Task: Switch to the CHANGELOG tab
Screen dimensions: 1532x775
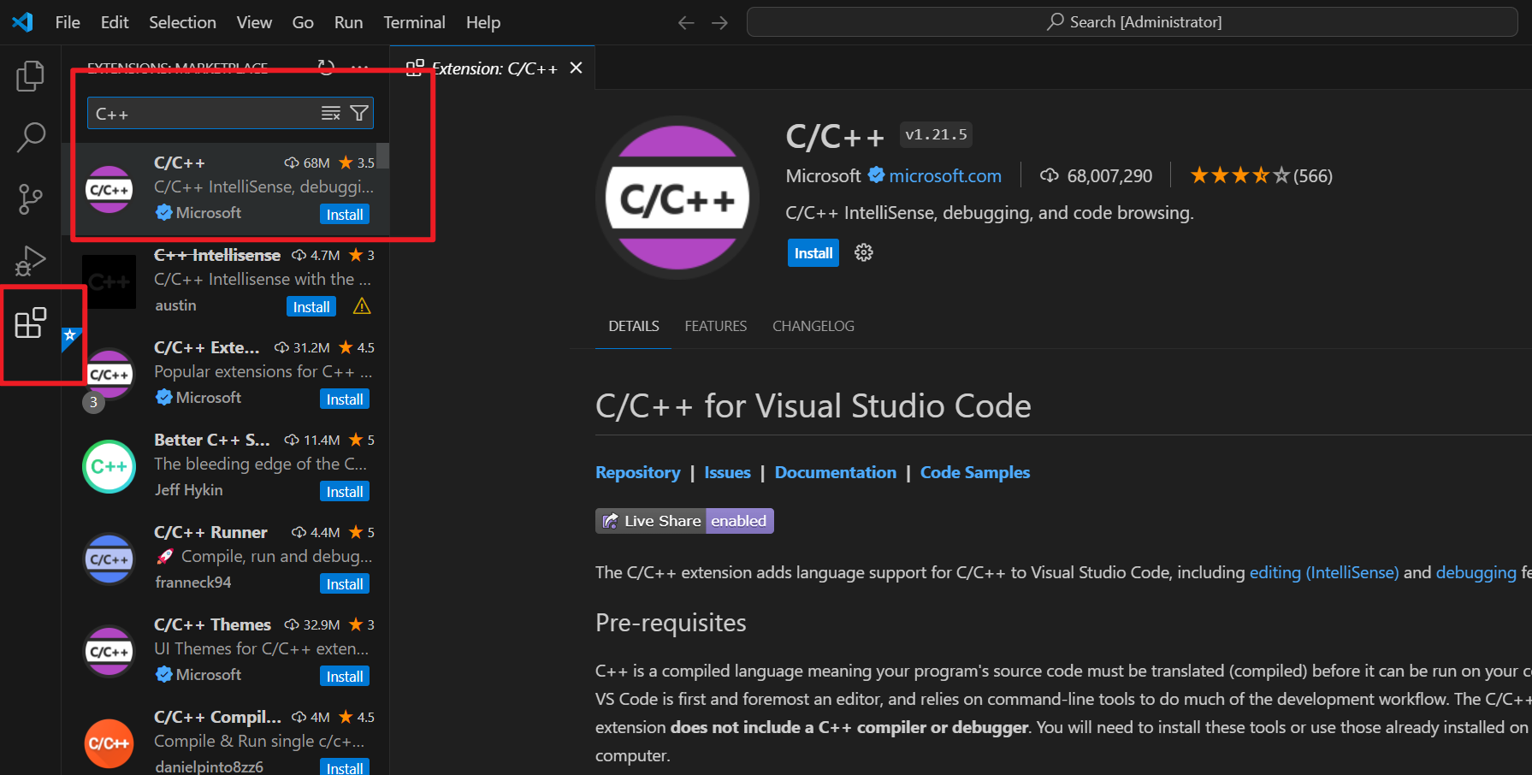Action: [x=813, y=326]
